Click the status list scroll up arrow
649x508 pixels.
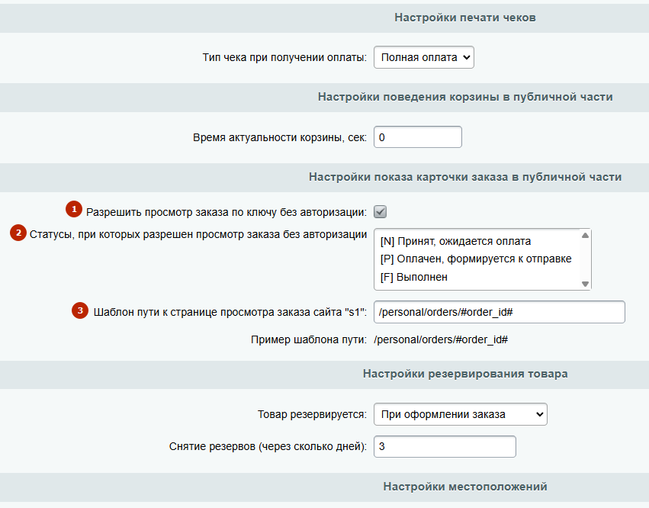pos(585,235)
